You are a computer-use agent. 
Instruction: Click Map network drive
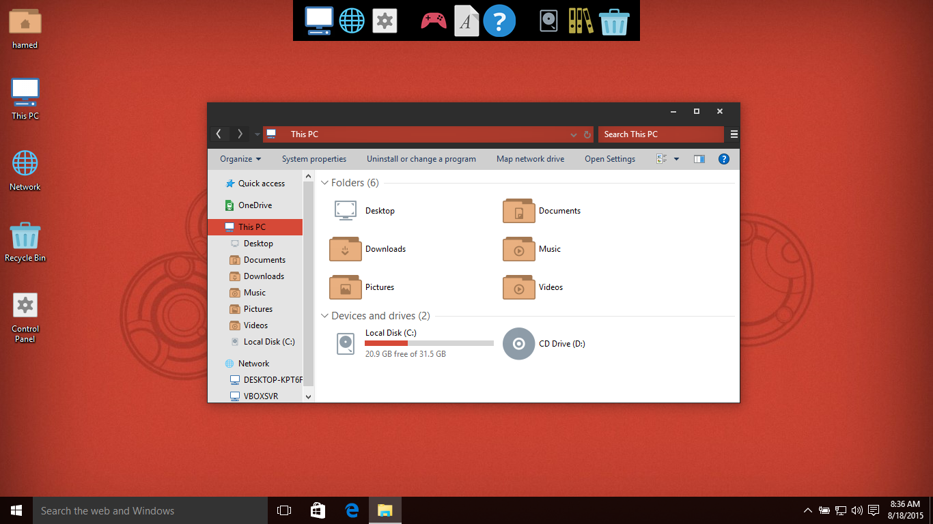pos(530,159)
